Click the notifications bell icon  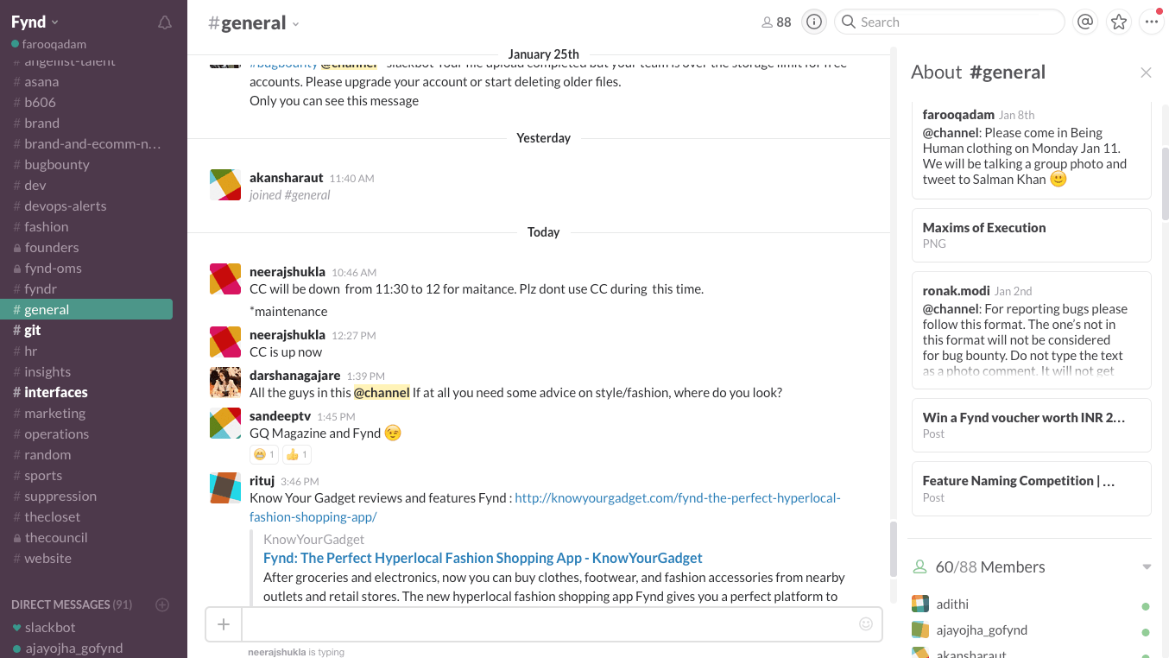(164, 22)
